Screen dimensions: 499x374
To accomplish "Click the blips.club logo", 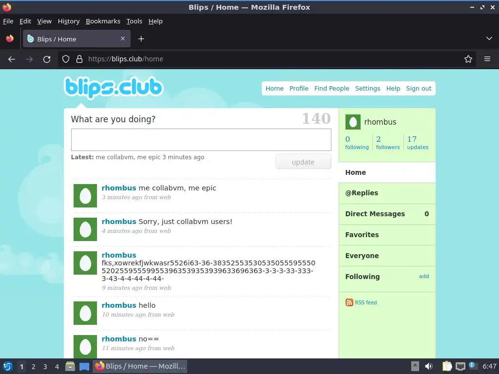I will click(x=114, y=87).
